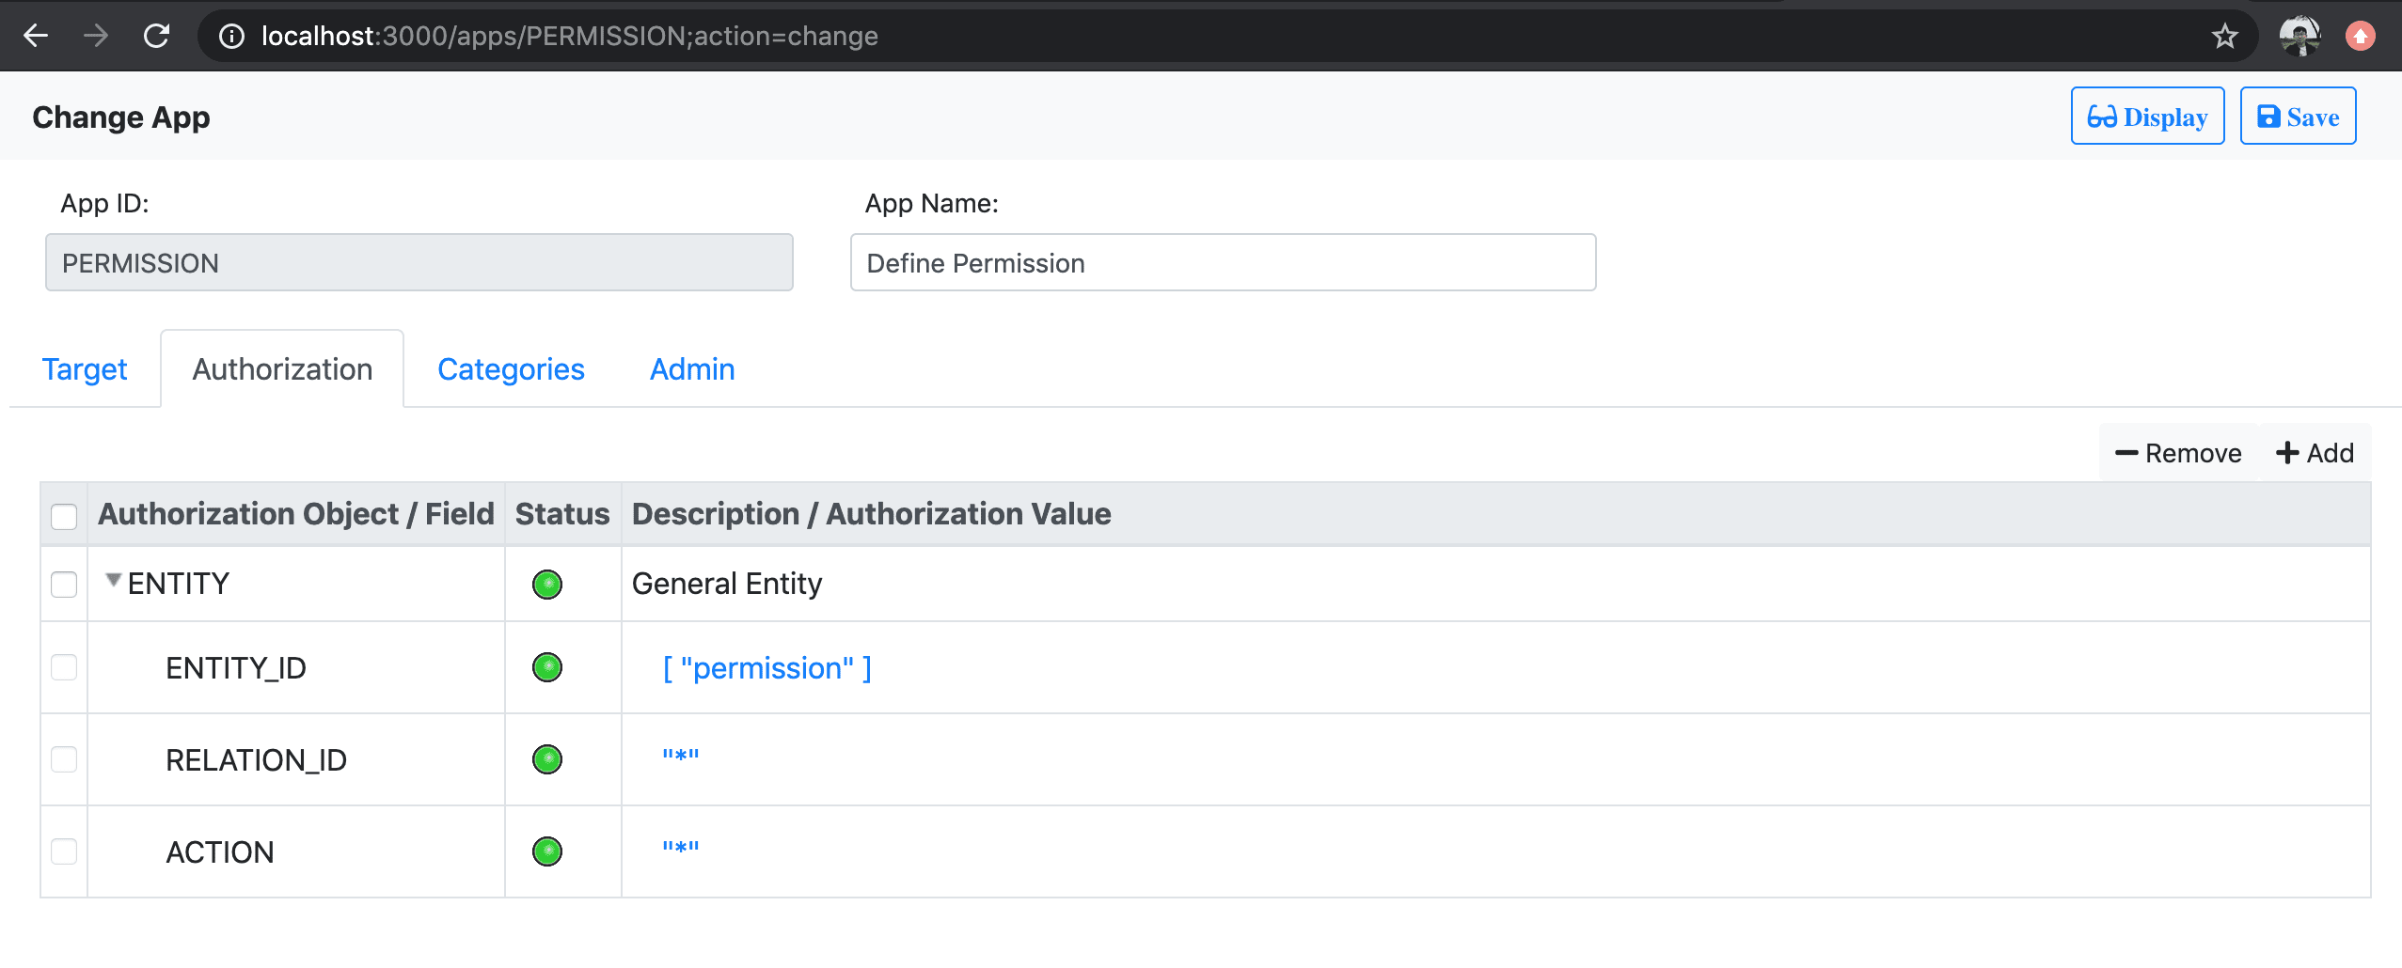2402x968 pixels.
Task: Select the RELATION_ID field name
Action: pyautogui.click(x=257, y=760)
